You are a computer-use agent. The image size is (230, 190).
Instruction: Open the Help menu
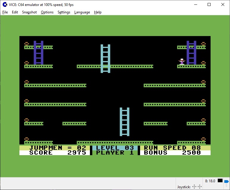tap(98, 12)
